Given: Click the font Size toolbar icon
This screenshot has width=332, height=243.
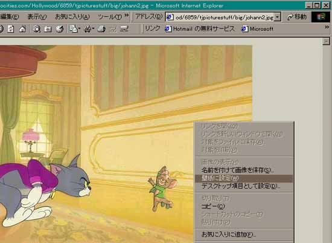Looking at the screenshot, I should pyautogui.click(x=89, y=29).
